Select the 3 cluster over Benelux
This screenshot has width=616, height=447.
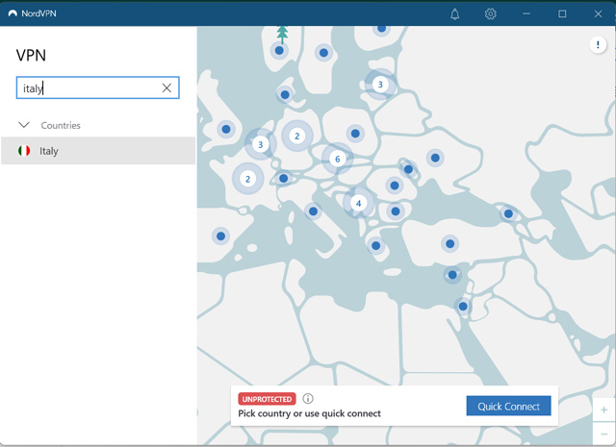click(x=260, y=144)
